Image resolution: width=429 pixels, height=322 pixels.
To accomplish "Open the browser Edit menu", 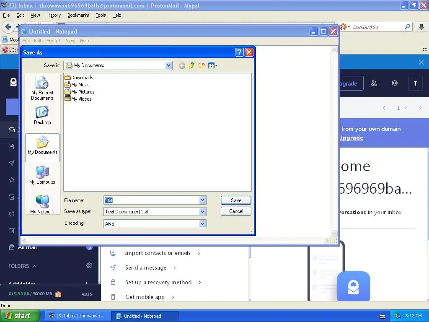I will pyautogui.click(x=20, y=15).
